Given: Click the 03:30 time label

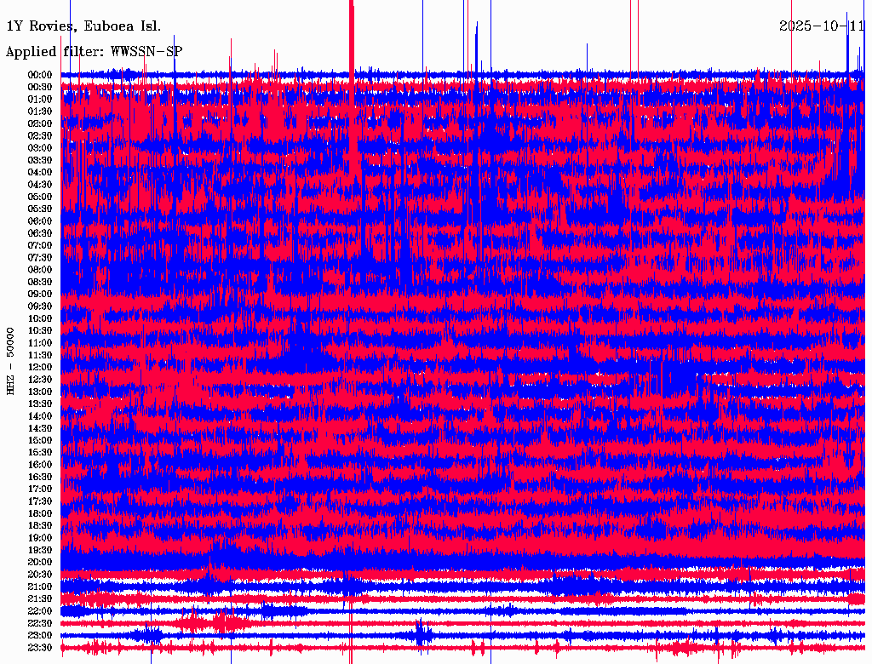Looking at the screenshot, I should tap(40, 161).
